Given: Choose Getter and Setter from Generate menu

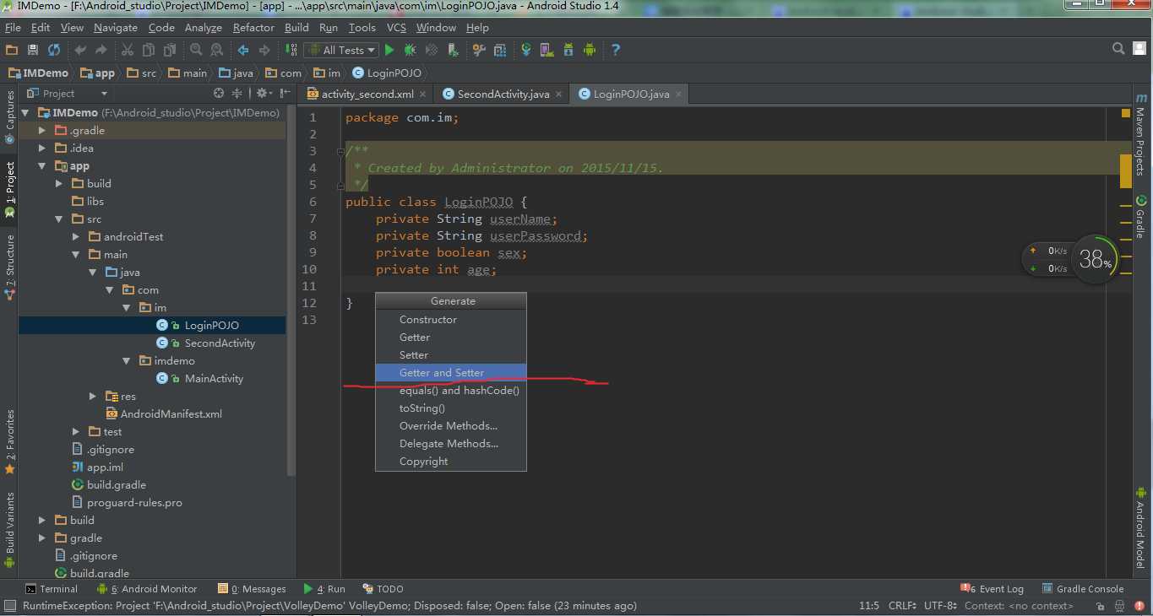Looking at the screenshot, I should tap(442, 373).
